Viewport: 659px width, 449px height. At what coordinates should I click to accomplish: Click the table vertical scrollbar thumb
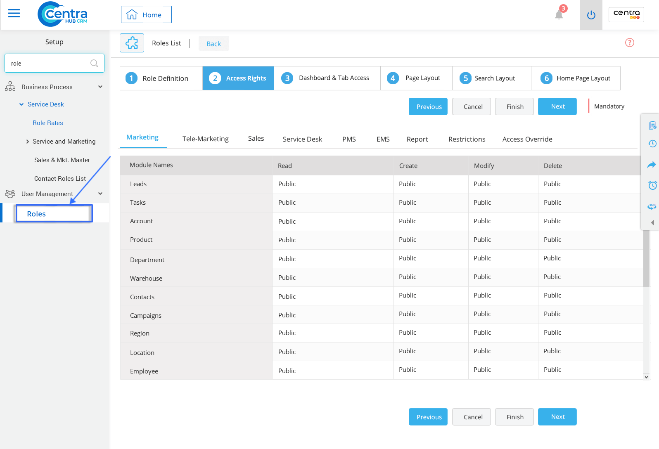coord(646,258)
